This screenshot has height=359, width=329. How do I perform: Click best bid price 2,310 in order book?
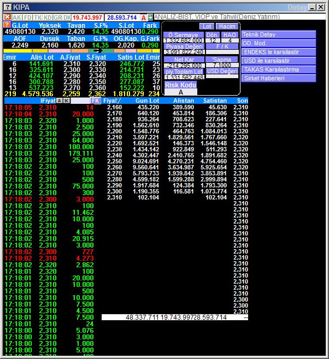[72, 64]
